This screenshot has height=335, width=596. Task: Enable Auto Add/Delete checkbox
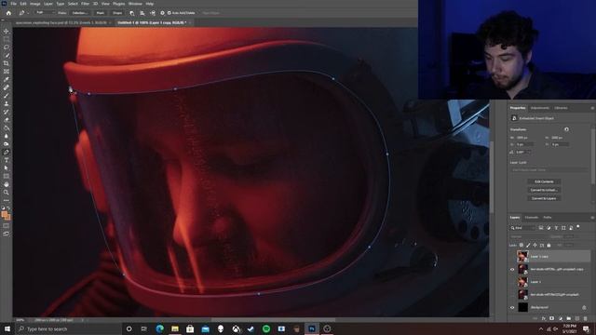click(x=169, y=13)
